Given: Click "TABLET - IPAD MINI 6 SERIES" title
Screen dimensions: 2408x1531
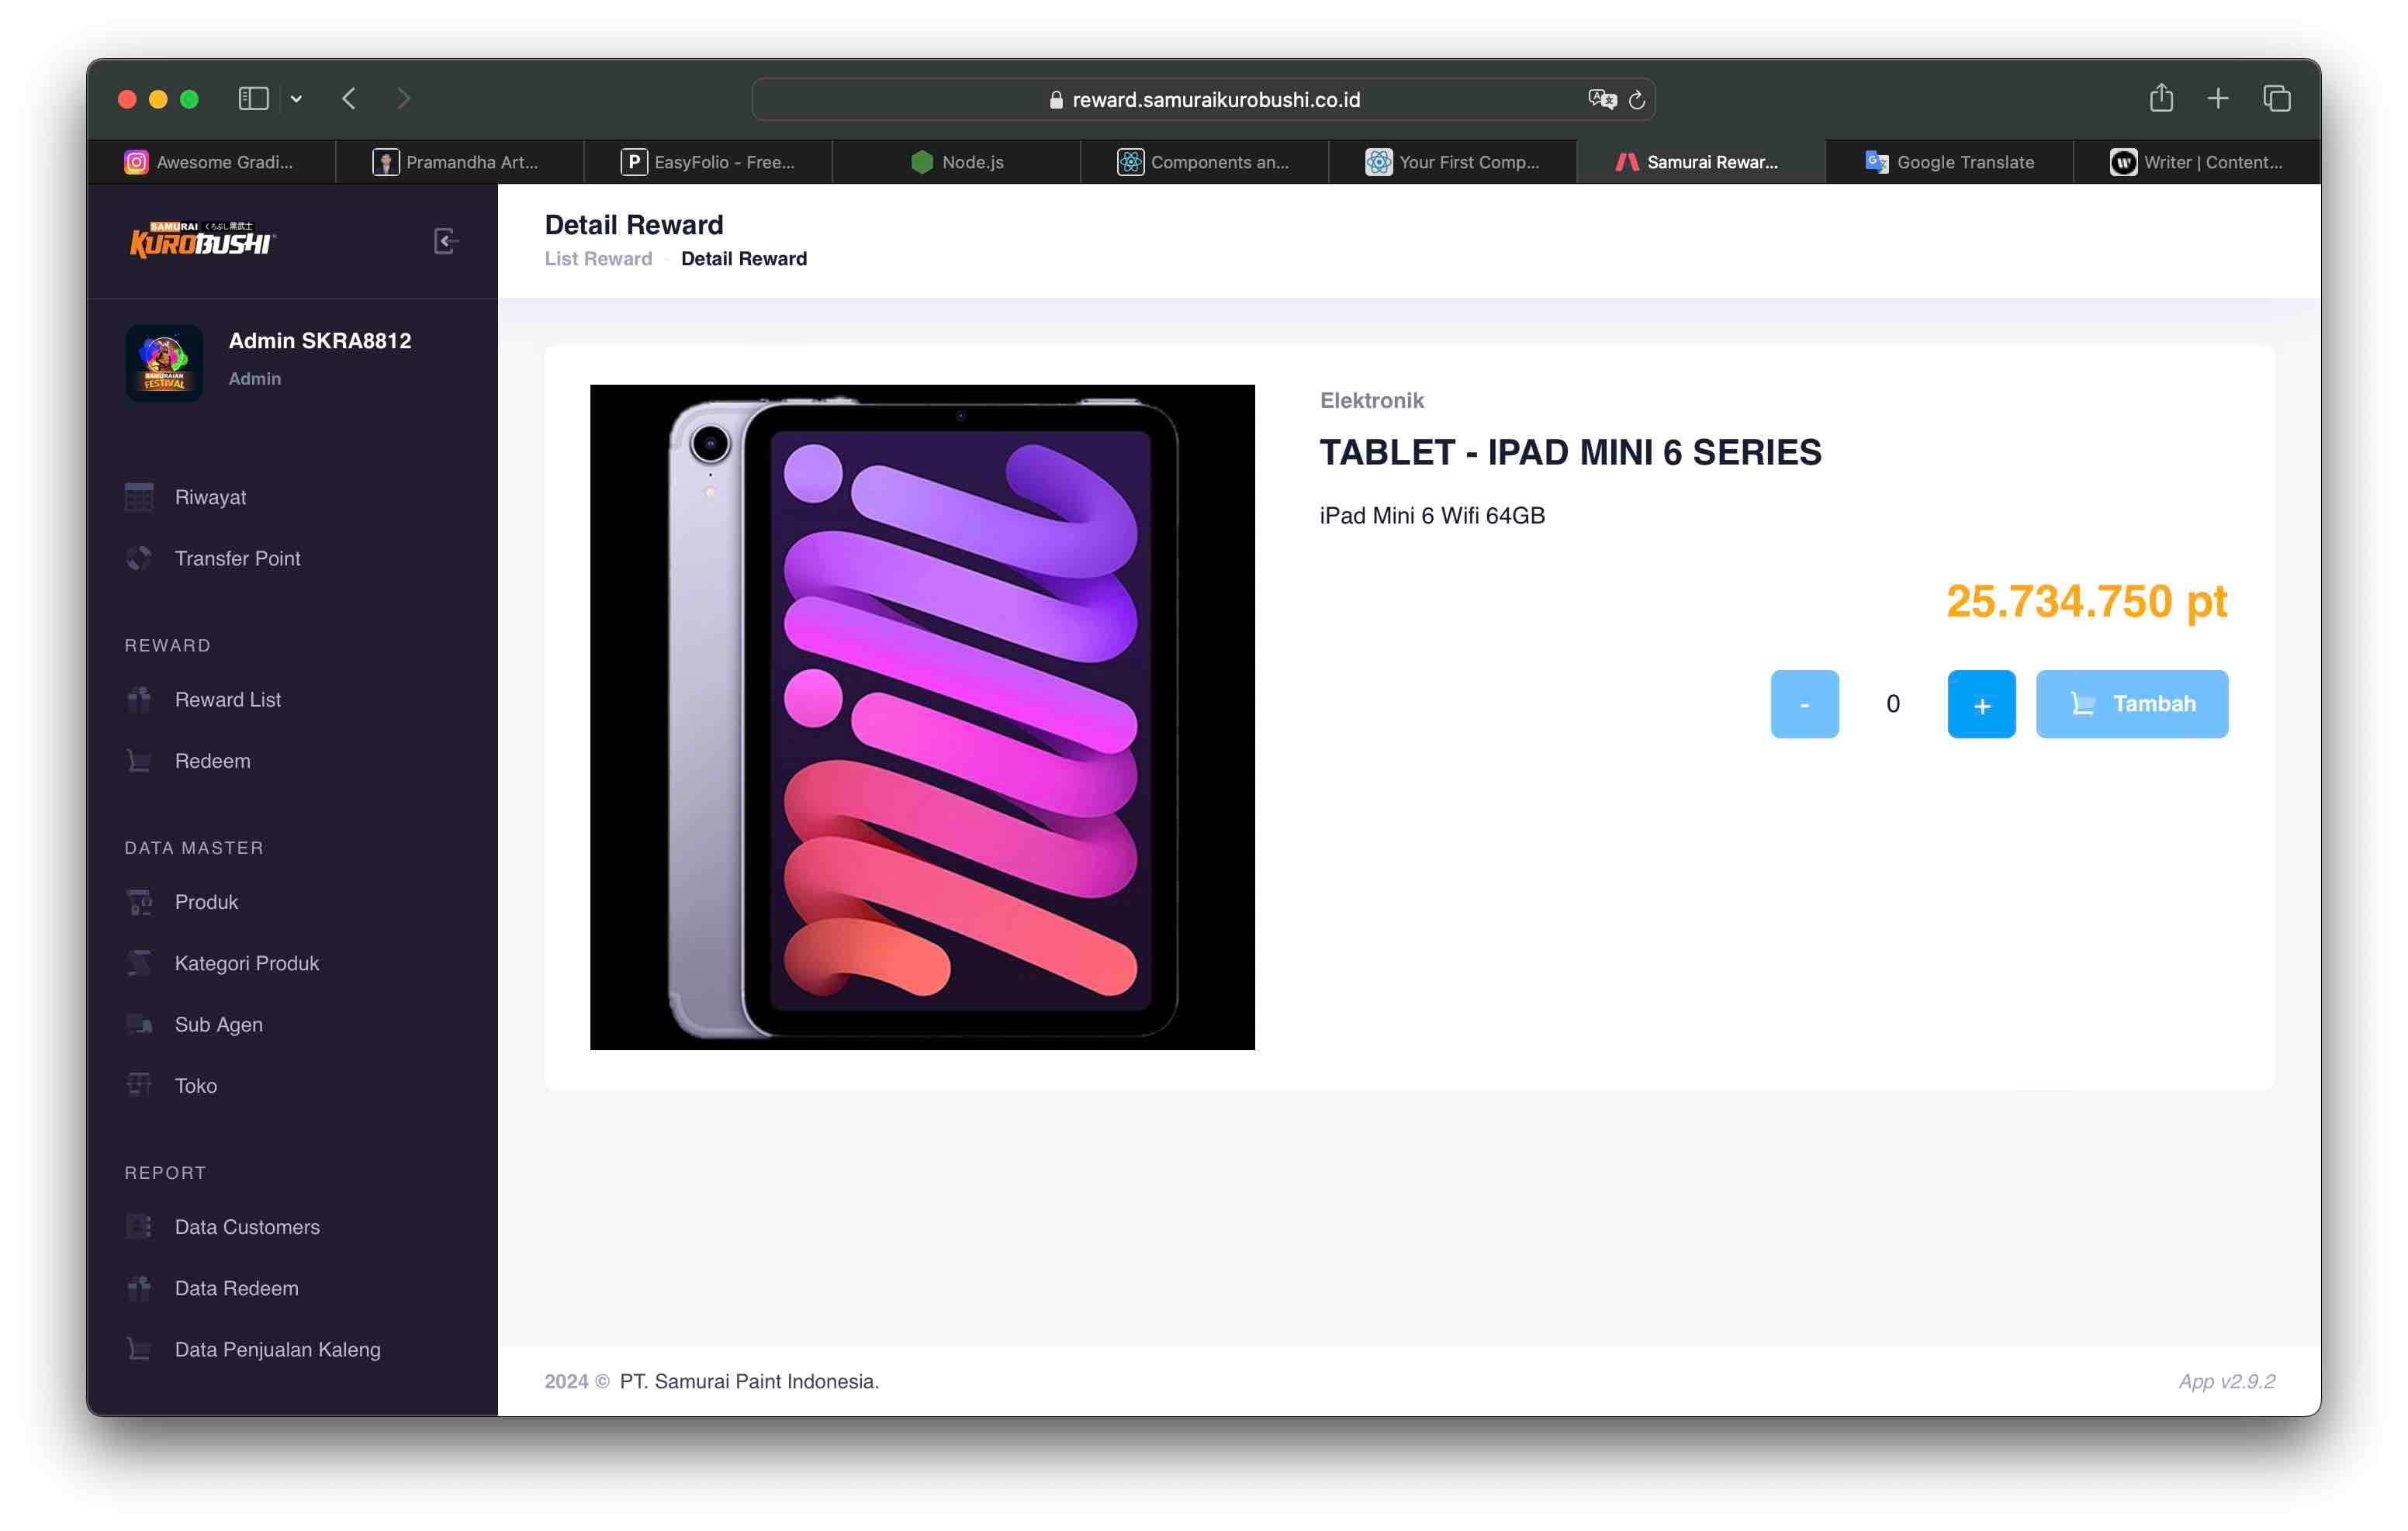Looking at the screenshot, I should 1570,453.
